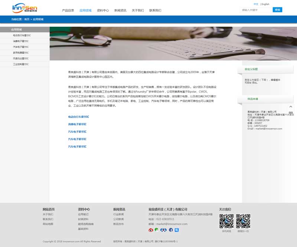Viewport: 297px width, 247px height.
Task: Click the mobile browsing QR code (手机浏览)
Action: pyautogui.click(x=226, y=221)
